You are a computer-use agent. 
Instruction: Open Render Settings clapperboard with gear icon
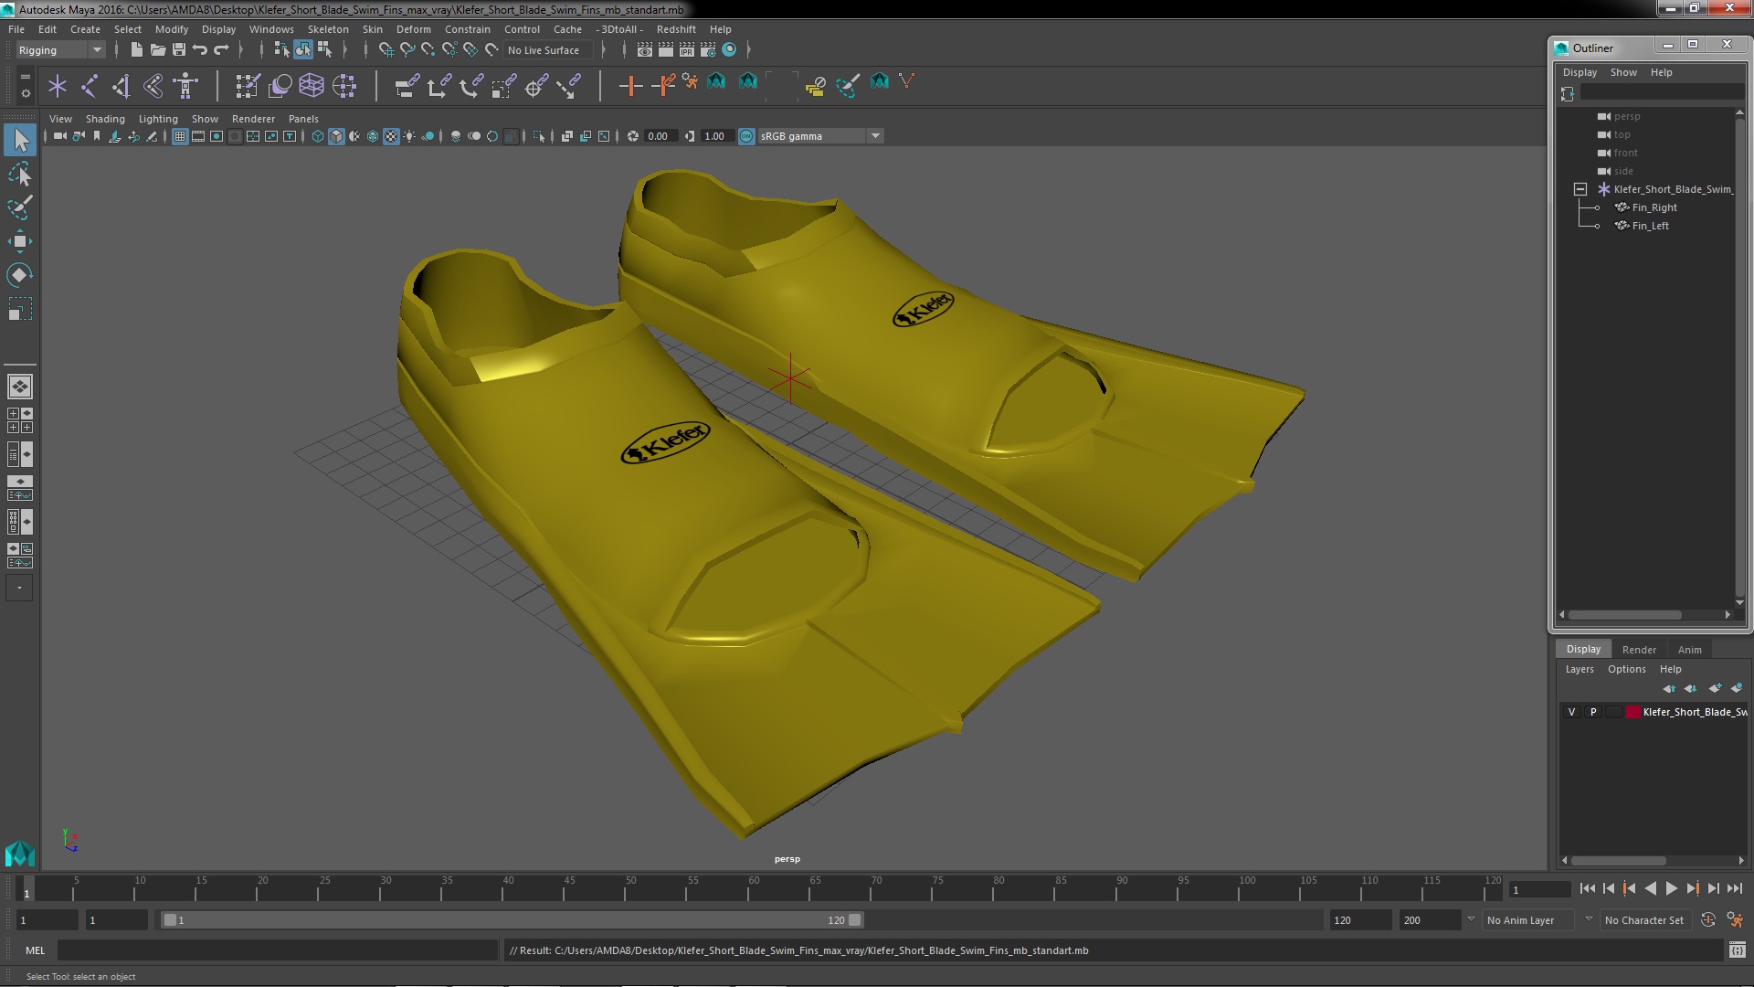pyautogui.click(x=708, y=49)
